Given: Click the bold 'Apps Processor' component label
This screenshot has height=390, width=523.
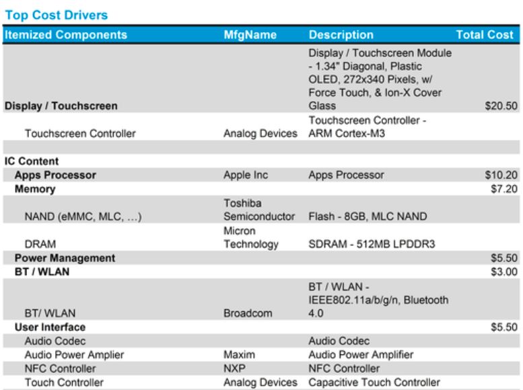Looking at the screenshot, I should tap(55, 175).
